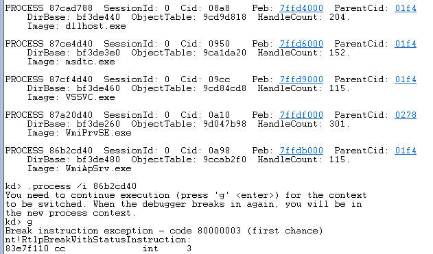Open Peb link 7ffdb000 for WmiApSrv.exe
This screenshot has width=433, height=254.
coord(301,151)
